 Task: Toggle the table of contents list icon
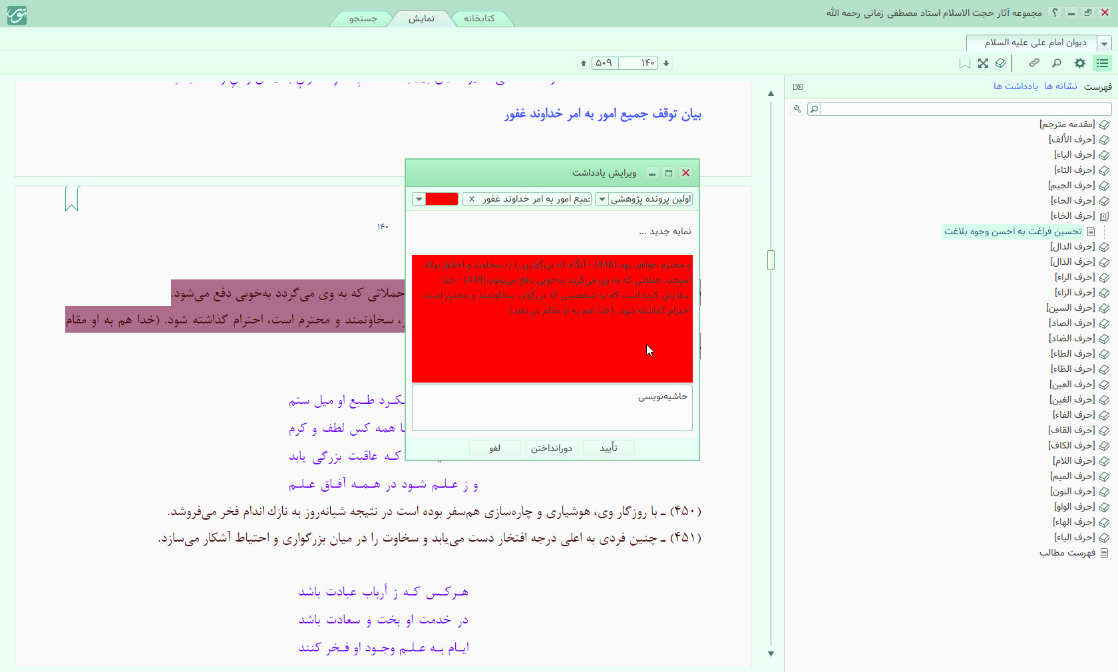[x=1102, y=63]
